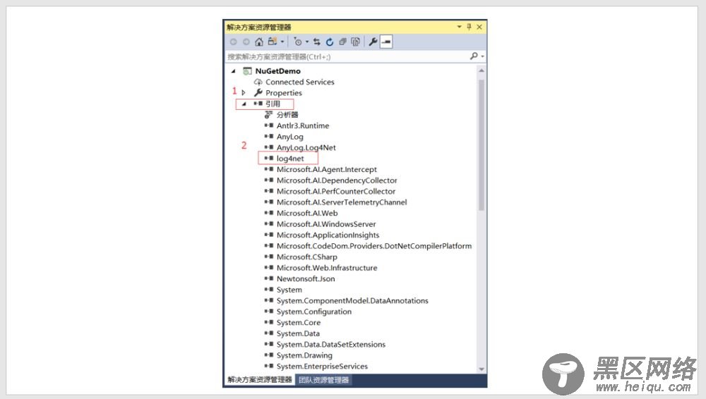Select System.Drawing reference

click(x=304, y=355)
